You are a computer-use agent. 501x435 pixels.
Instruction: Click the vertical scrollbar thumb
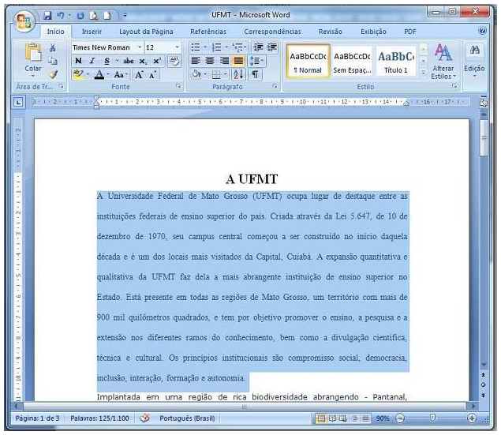484,138
